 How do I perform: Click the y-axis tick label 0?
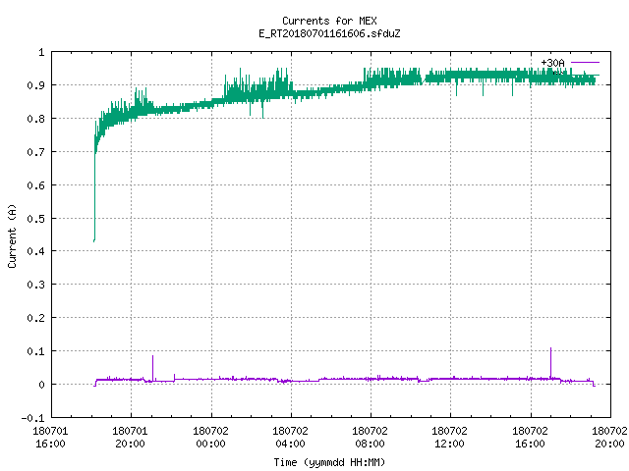click(x=41, y=385)
